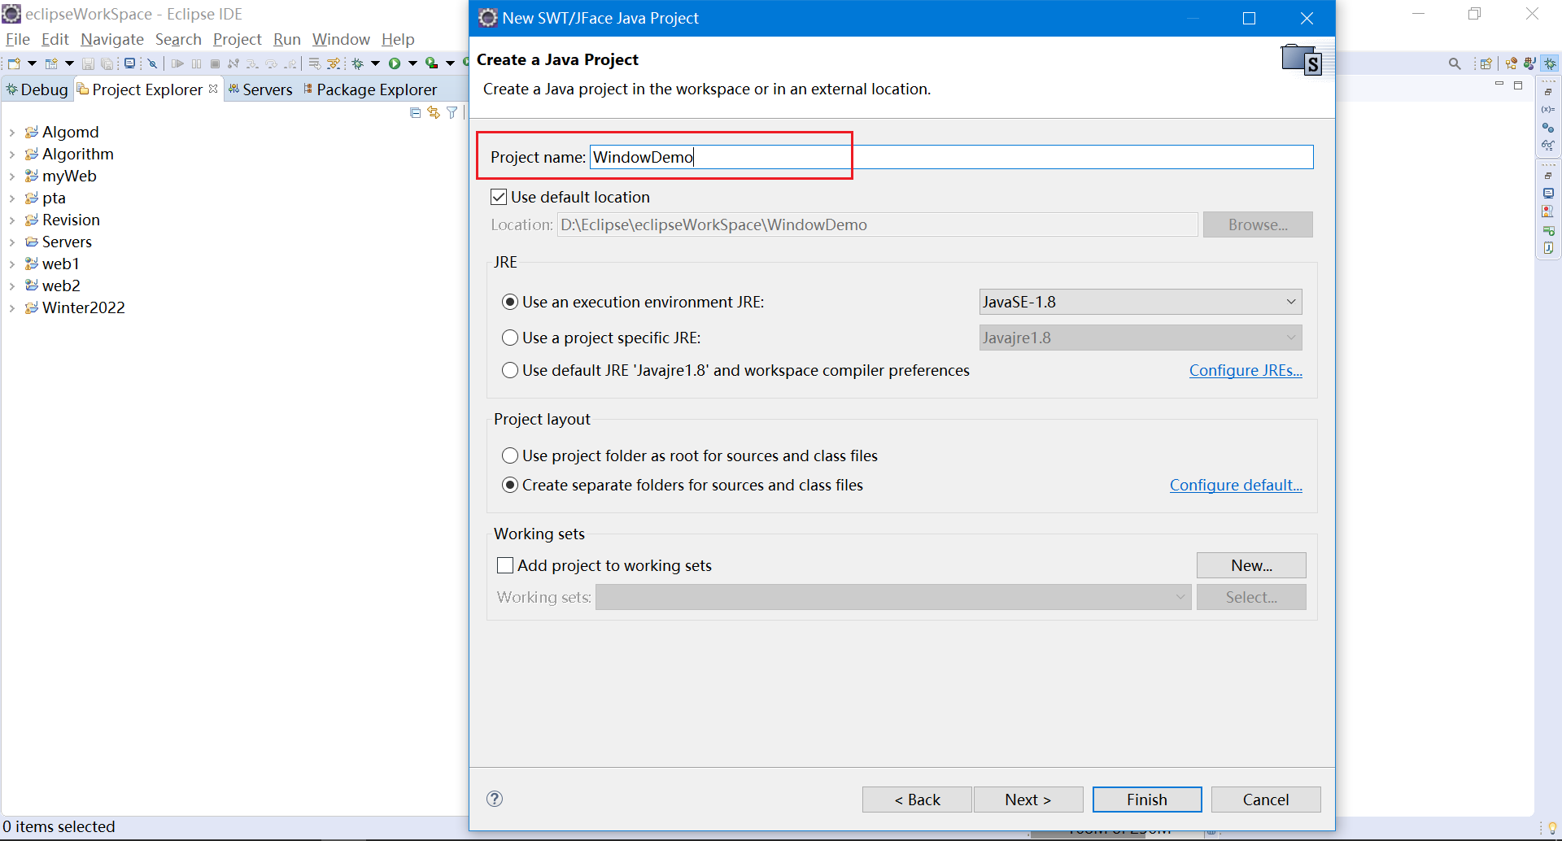Click the Step Over icon

point(271,63)
